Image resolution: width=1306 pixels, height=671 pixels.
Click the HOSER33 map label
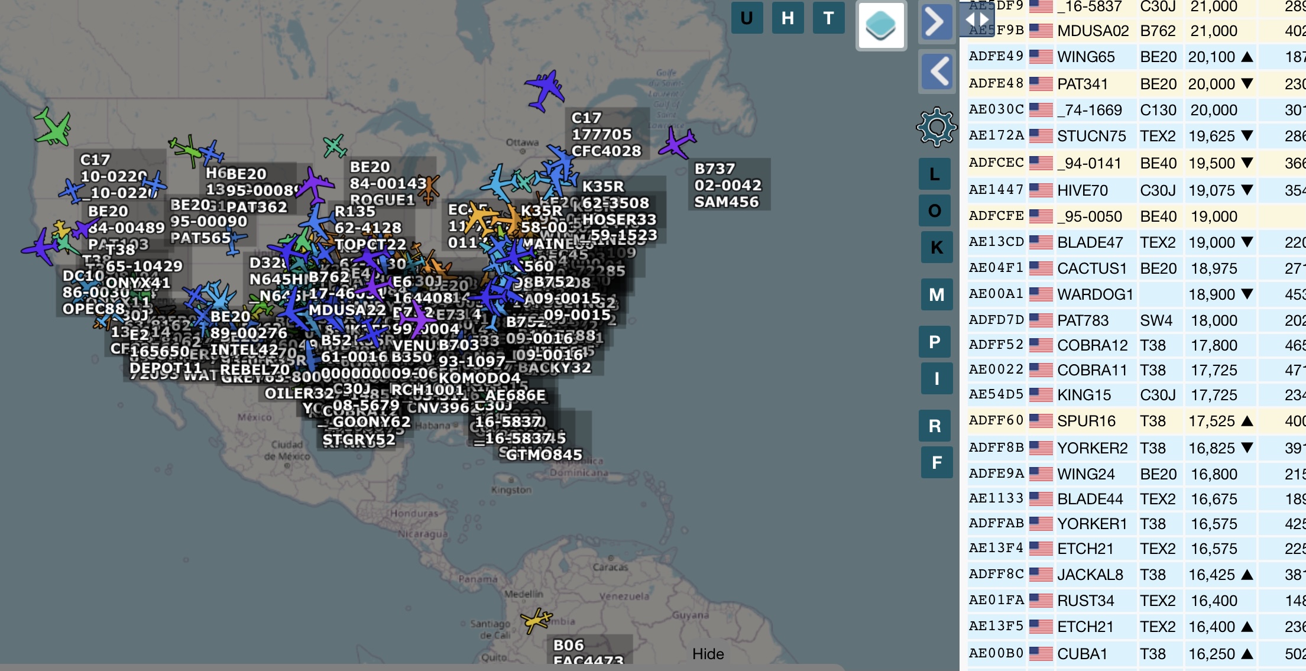(x=619, y=219)
